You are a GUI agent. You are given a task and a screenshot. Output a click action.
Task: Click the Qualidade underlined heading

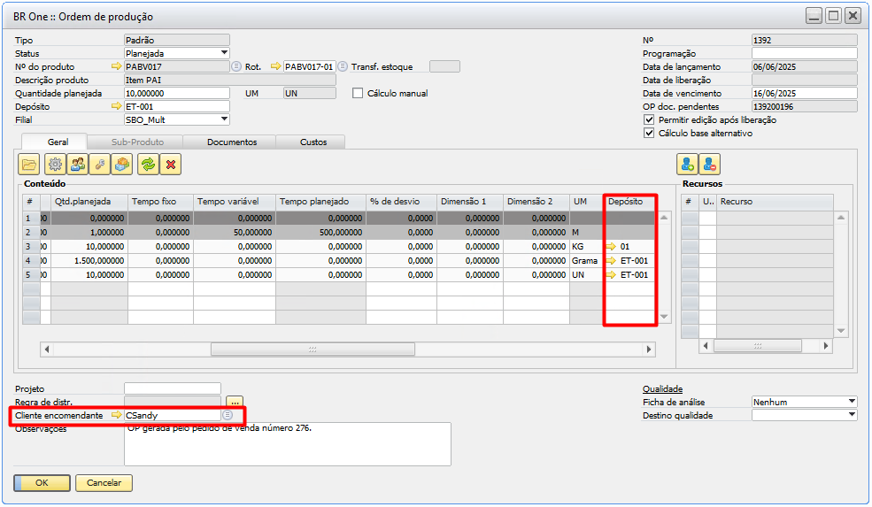point(662,389)
